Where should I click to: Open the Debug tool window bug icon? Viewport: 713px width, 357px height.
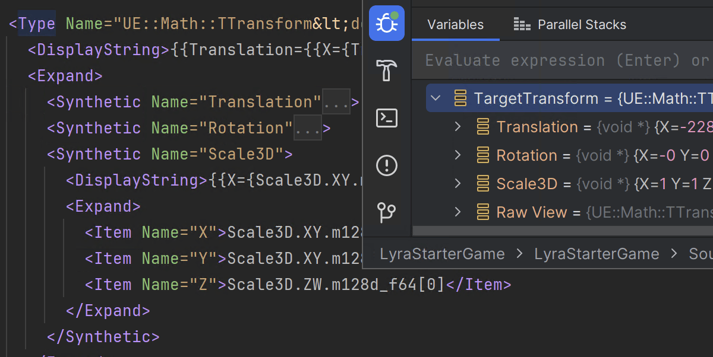(x=386, y=24)
